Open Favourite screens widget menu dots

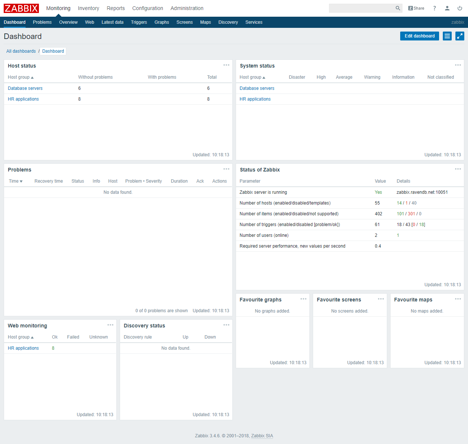(x=381, y=299)
